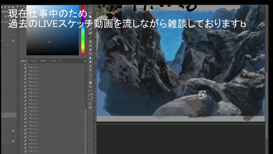Switch to the チャンネル tab
The height and width of the screenshot is (154, 273).
[52, 61]
